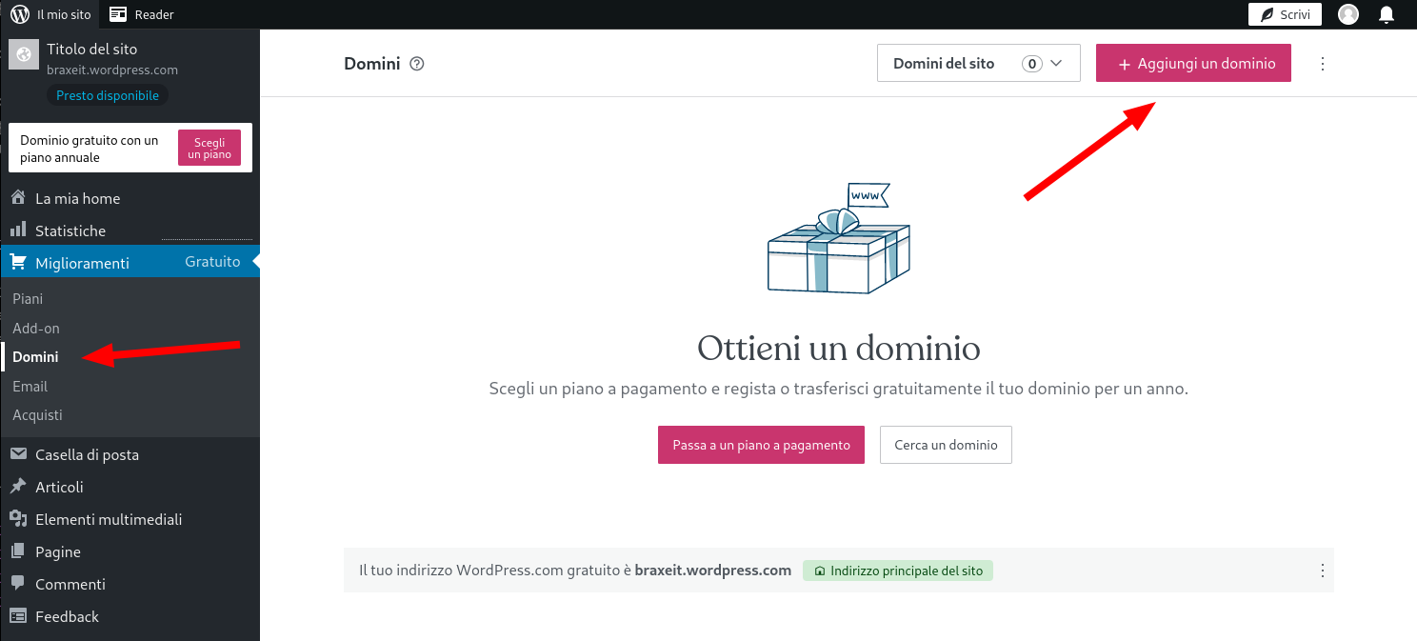Click the user avatar icon
This screenshot has width=1417, height=641.
click(1348, 14)
